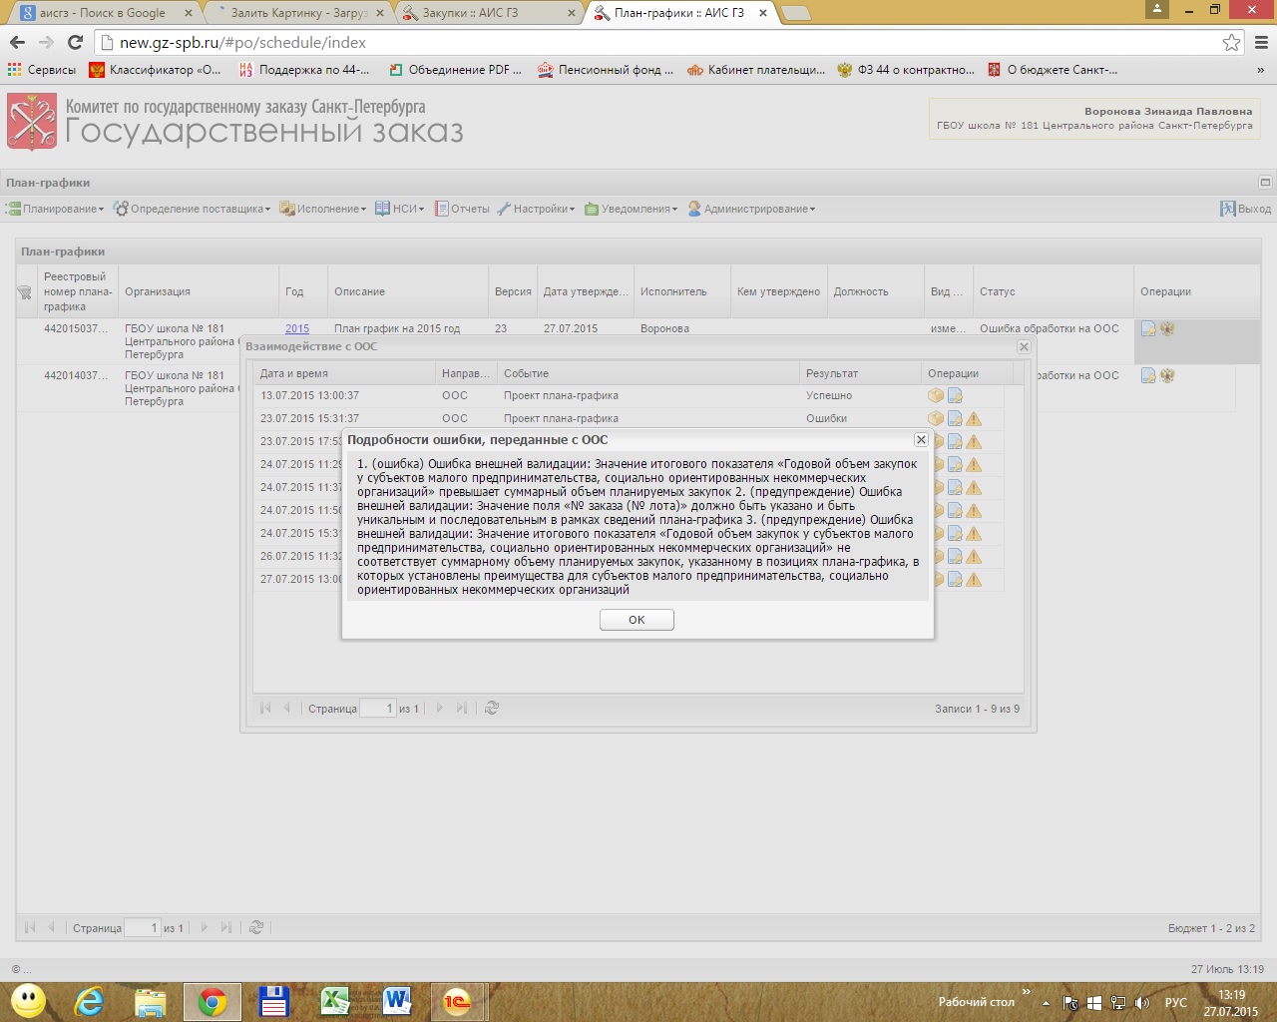Viewport: 1277px width, 1022px height.
Task: Click OK in the error details dialog
Action: tap(637, 620)
